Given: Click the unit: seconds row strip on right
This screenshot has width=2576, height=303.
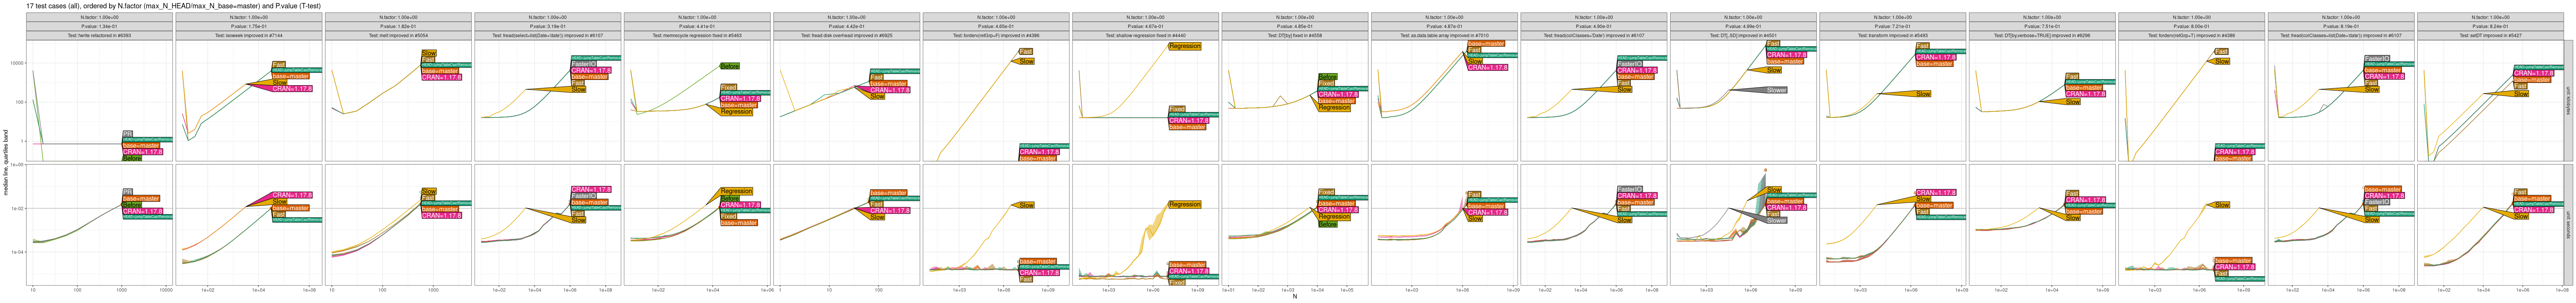Looking at the screenshot, I should [x=2569, y=225].
